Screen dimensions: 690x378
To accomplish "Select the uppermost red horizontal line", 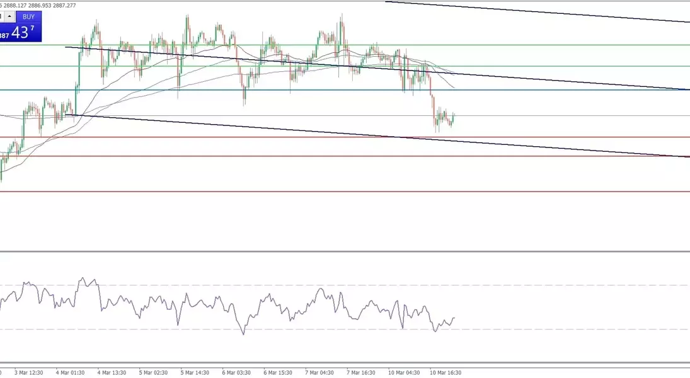I will (567, 137).
